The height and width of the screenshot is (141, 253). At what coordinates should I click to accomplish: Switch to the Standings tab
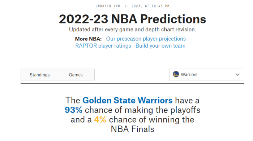39,75
